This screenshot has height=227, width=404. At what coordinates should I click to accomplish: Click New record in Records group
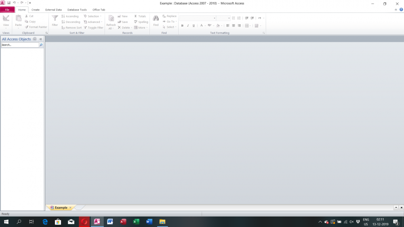(123, 16)
